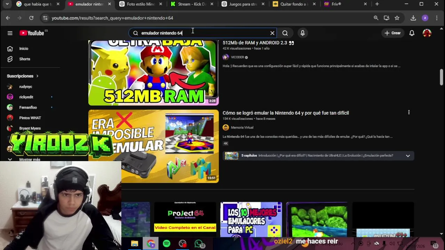Open '512Mb de RAM y ANDROID 2.3' title

coord(258,43)
